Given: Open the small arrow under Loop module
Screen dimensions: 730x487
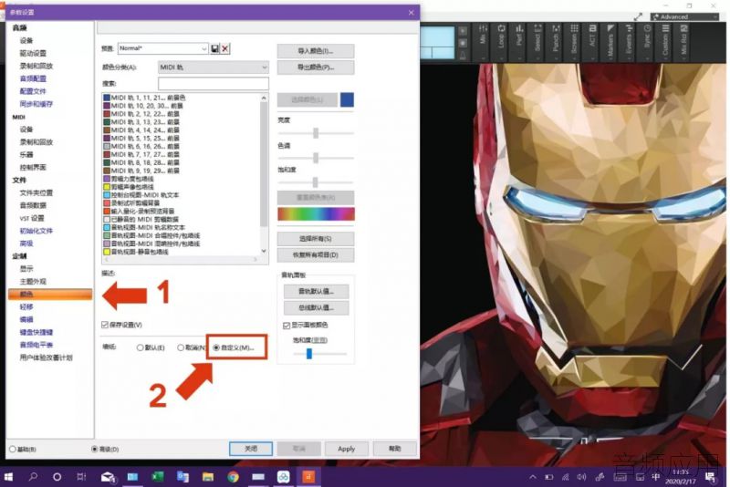Looking at the screenshot, I should point(501,58).
